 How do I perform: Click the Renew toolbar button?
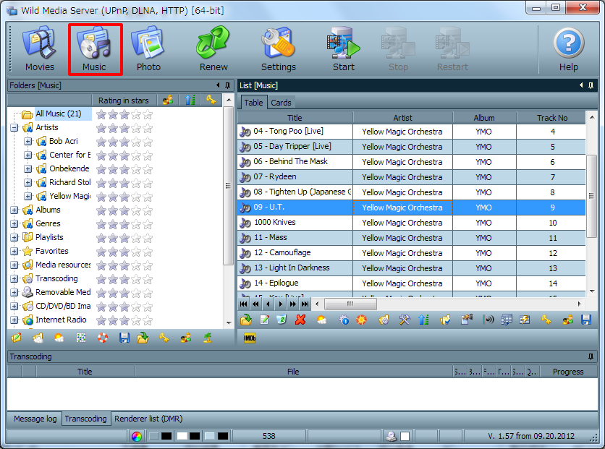point(213,49)
